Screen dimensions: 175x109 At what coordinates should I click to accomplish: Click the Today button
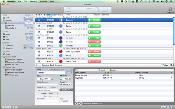coord(165,65)
